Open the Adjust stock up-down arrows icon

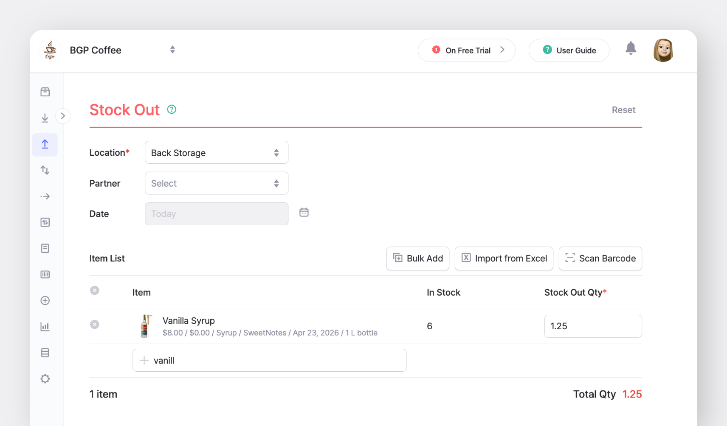[x=45, y=170]
